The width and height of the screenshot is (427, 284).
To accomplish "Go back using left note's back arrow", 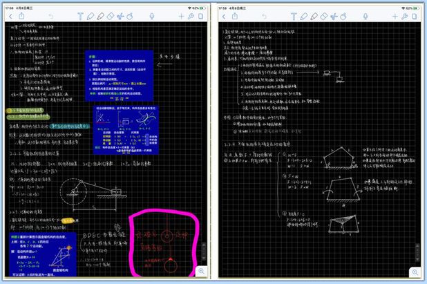I will pyautogui.click(x=10, y=15).
